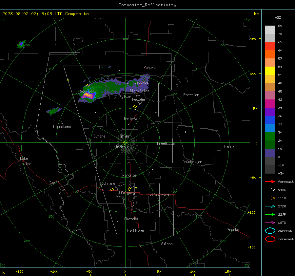Click the magenta 18TS arrow legend icon
The height and width of the screenshot is (276, 295).
(x=270, y=223)
